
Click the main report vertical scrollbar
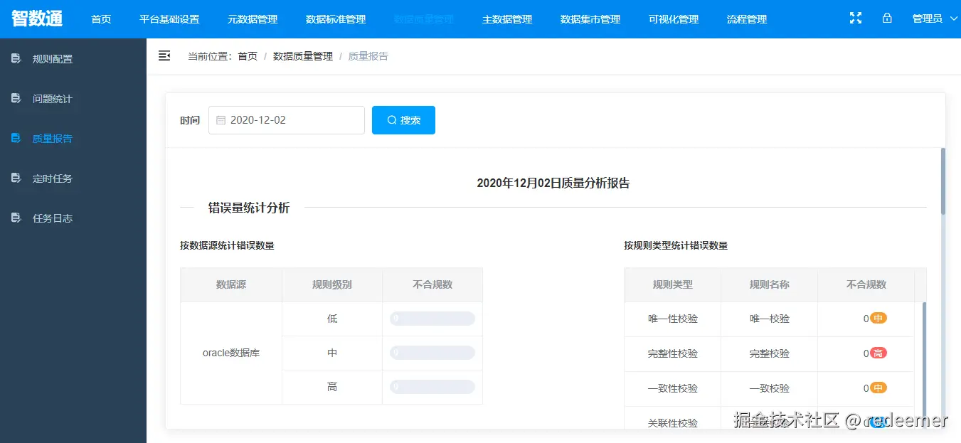[943, 181]
